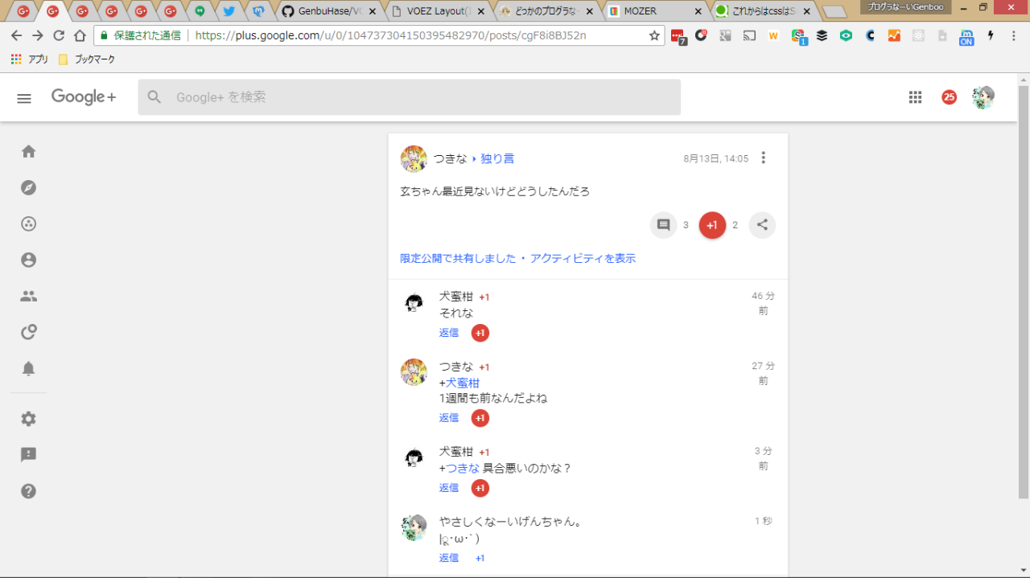Viewport: 1030px width, 578px height.
Task: Click 返信 under つきな's comment
Action: [449, 418]
